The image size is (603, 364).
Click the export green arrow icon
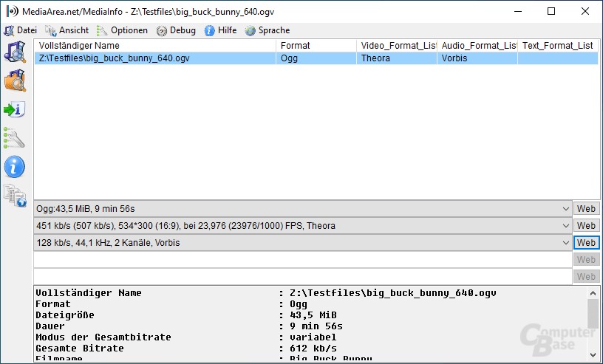15,110
